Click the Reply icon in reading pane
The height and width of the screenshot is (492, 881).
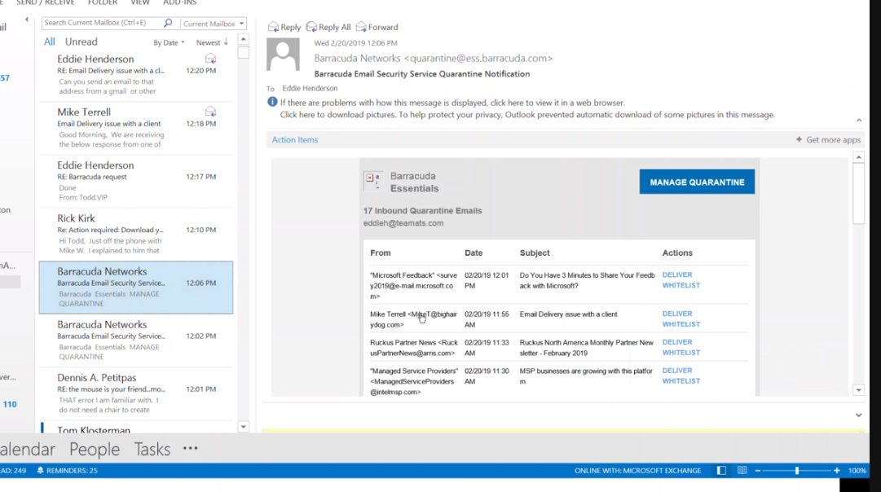click(273, 27)
